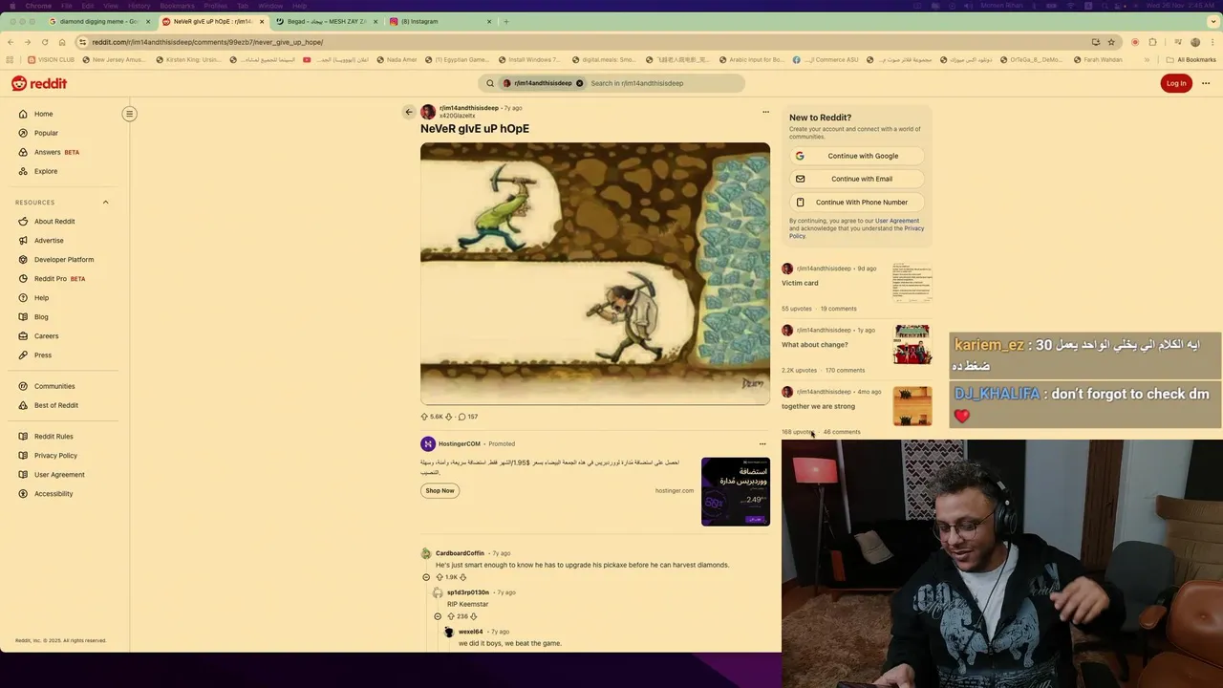This screenshot has width=1223, height=688.
Task: Remove the r/im14andthisisdeep search filter
Action: [x=579, y=83]
